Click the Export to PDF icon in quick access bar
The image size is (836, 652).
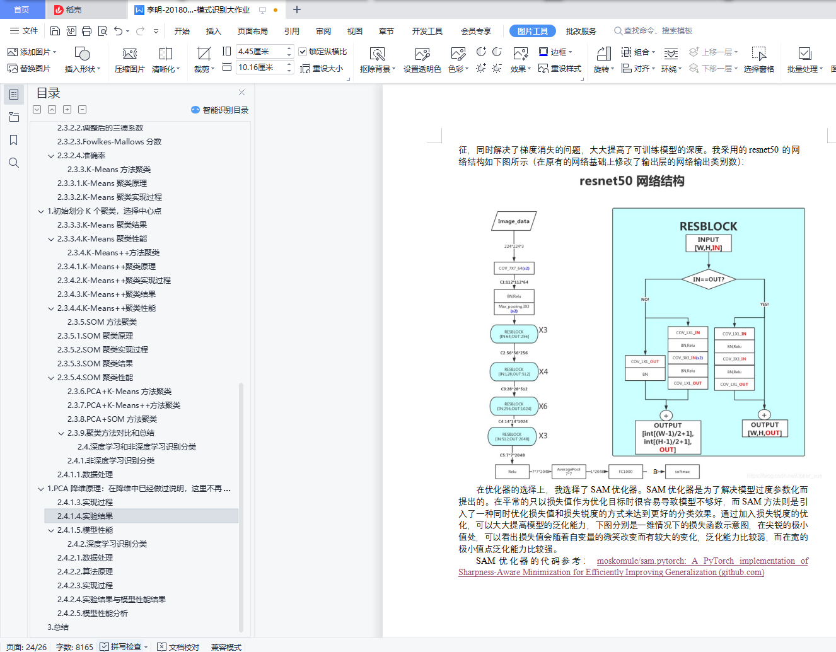(x=71, y=31)
